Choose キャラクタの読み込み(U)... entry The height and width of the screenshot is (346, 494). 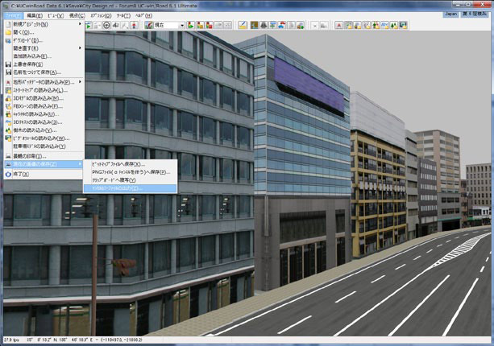(x=44, y=114)
